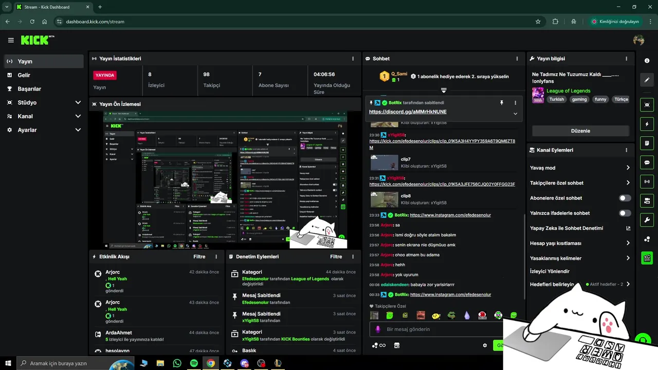Collapse the leaderboard arrow under Q_Sami

coord(444,90)
